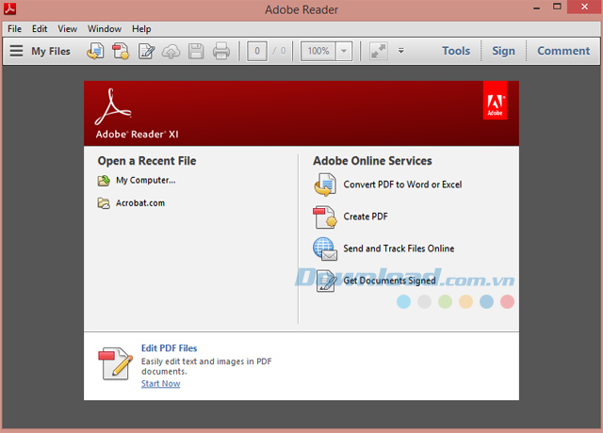This screenshot has height=433, width=603.
Task: Click the Create PDF toolbar icon
Action: [x=121, y=51]
